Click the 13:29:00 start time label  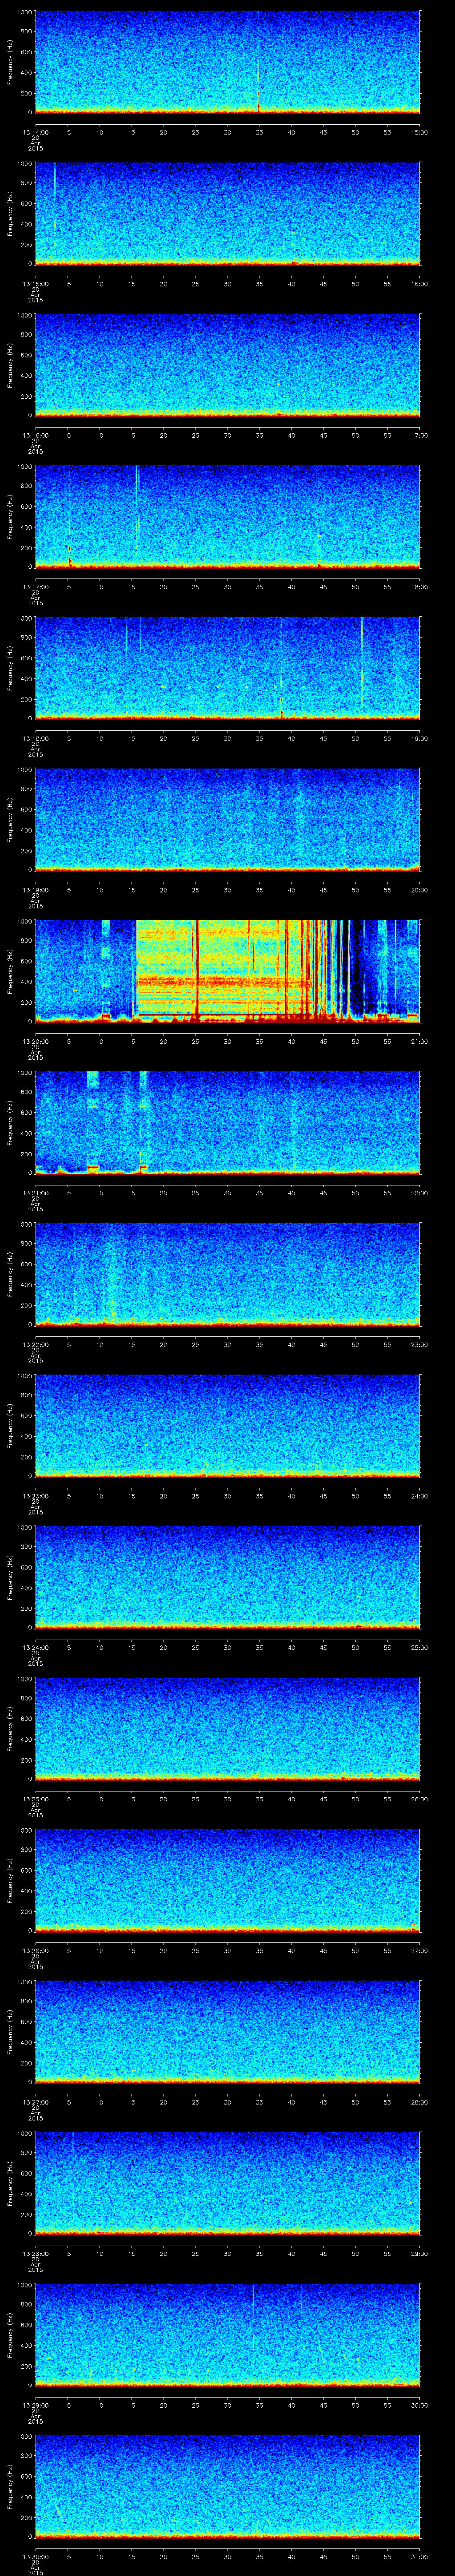[35, 2404]
